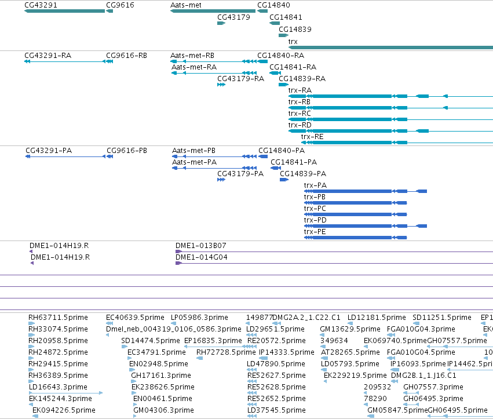This screenshot has width=493, height=419.
Task: Open the RE20572.5prime EST
Action: click(x=252, y=347)
